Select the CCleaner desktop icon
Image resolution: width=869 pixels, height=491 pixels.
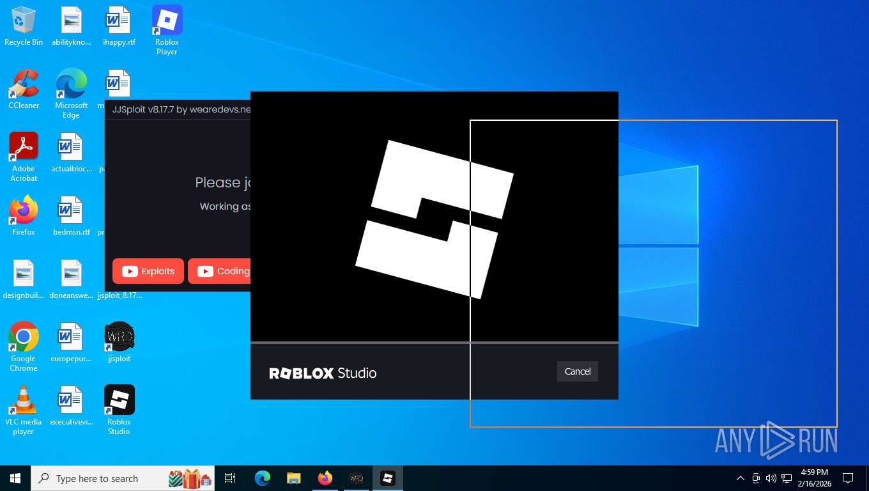point(24,90)
